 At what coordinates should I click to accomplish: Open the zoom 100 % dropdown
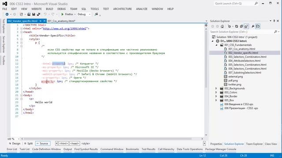pyautogui.click(x=18, y=139)
